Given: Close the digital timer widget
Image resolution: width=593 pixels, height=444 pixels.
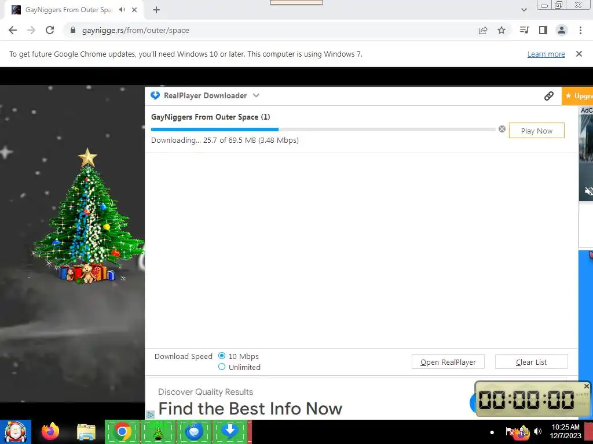Looking at the screenshot, I should pyautogui.click(x=586, y=386).
